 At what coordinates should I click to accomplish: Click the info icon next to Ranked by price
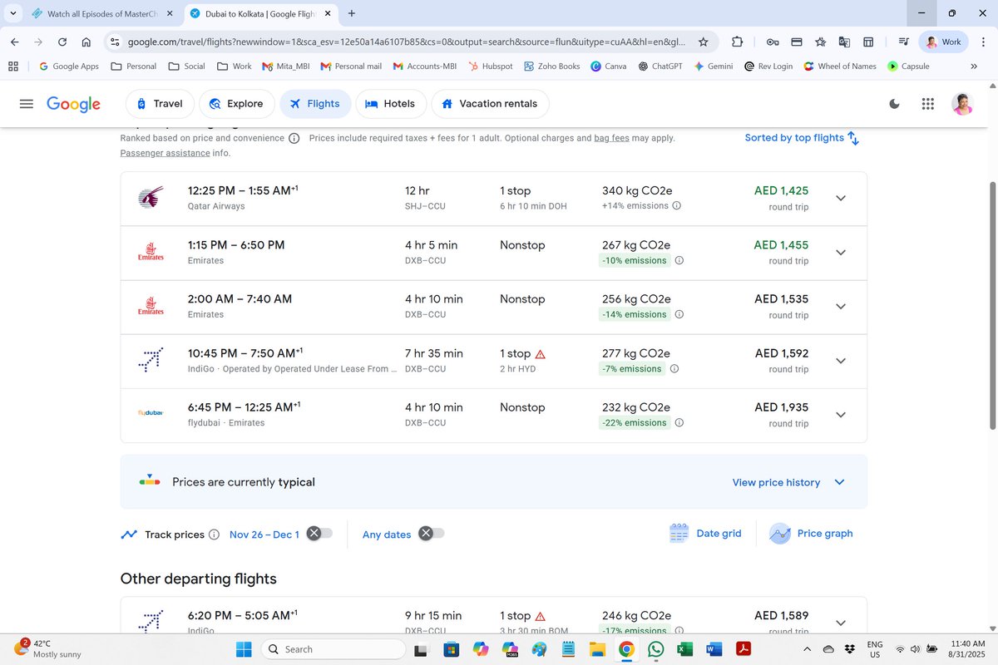pyautogui.click(x=294, y=139)
